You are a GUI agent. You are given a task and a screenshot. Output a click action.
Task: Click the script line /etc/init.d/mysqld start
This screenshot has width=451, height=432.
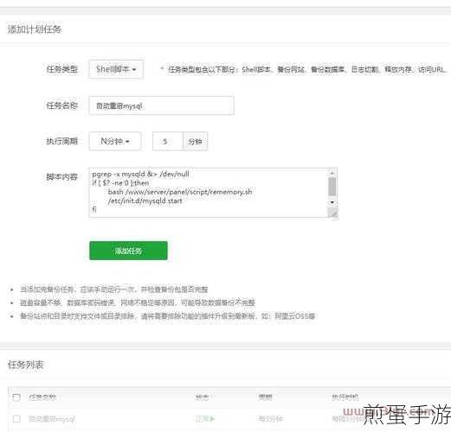pos(145,200)
